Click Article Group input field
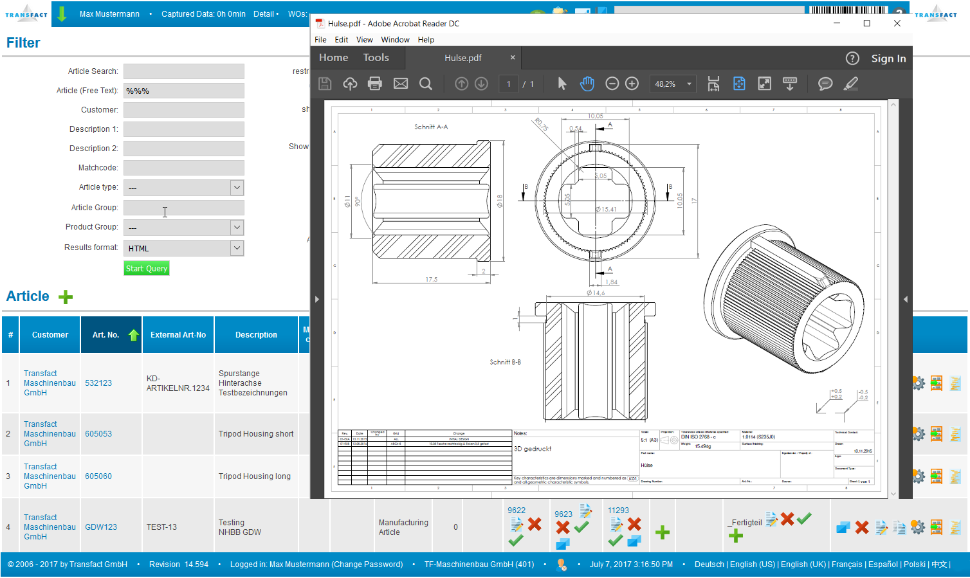 pos(184,208)
